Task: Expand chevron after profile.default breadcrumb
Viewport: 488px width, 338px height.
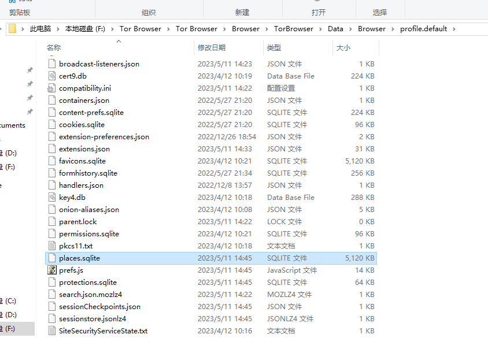Action: [454, 29]
